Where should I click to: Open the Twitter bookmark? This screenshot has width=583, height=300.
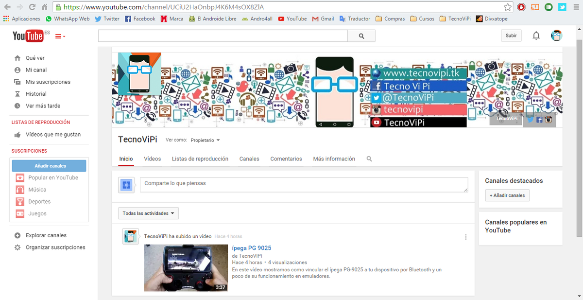pyautogui.click(x=107, y=18)
